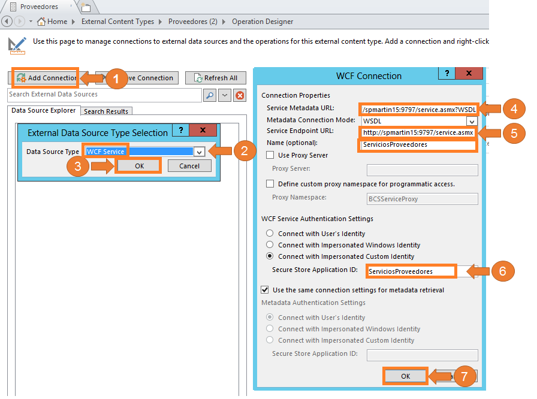Click the search magnifier icon
The height and width of the screenshot is (399, 537).
(x=210, y=95)
